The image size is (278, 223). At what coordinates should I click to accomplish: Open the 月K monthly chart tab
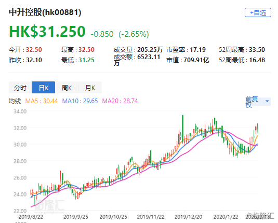coord(90,88)
